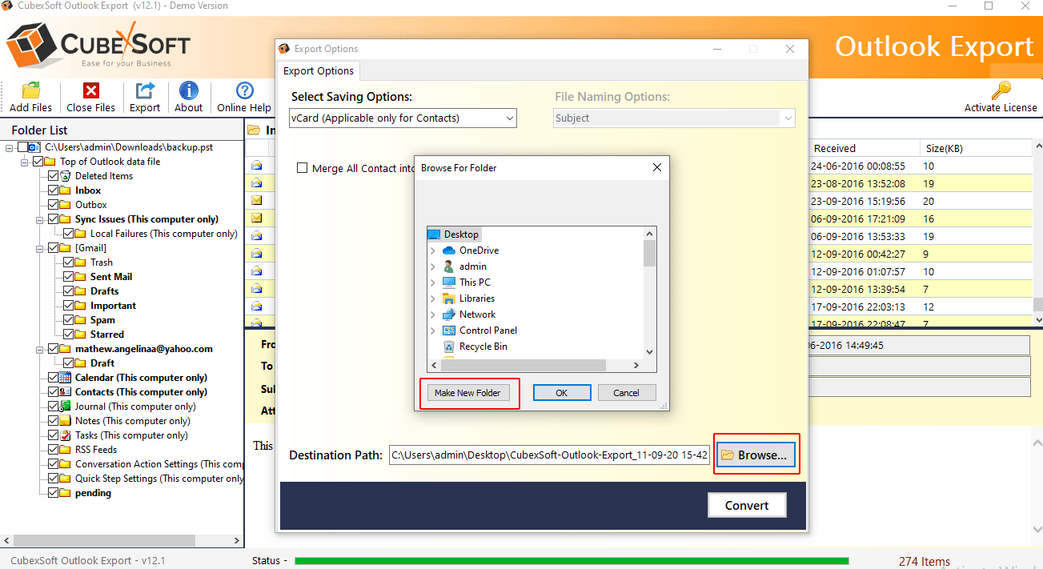Click envelope icon for message received 24-06-2016 00:08:55
1043x569 pixels.
pyautogui.click(x=257, y=166)
